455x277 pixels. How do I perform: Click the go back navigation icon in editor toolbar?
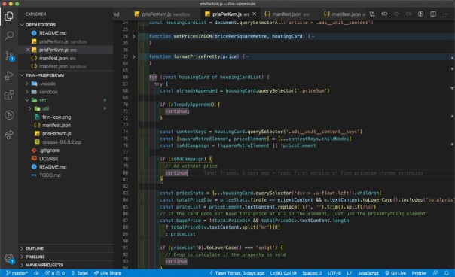(x=384, y=14)
